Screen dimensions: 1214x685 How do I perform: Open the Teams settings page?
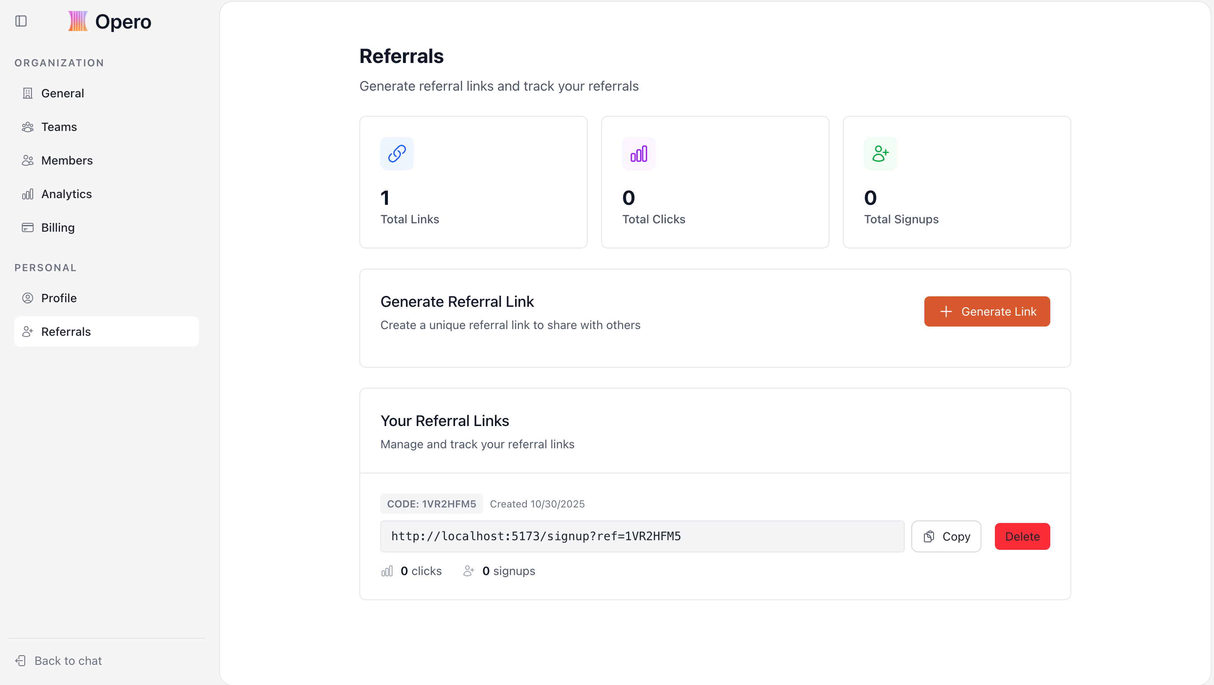click(x=59, y=127)
